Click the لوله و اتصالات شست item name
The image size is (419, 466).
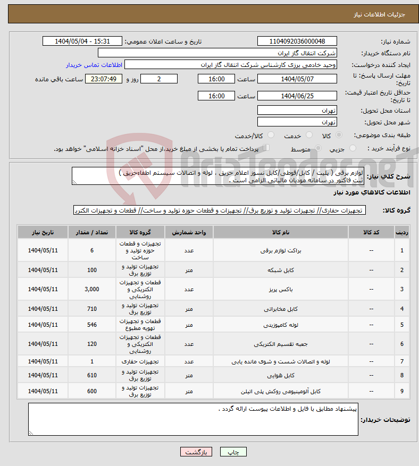pos(281,361)
